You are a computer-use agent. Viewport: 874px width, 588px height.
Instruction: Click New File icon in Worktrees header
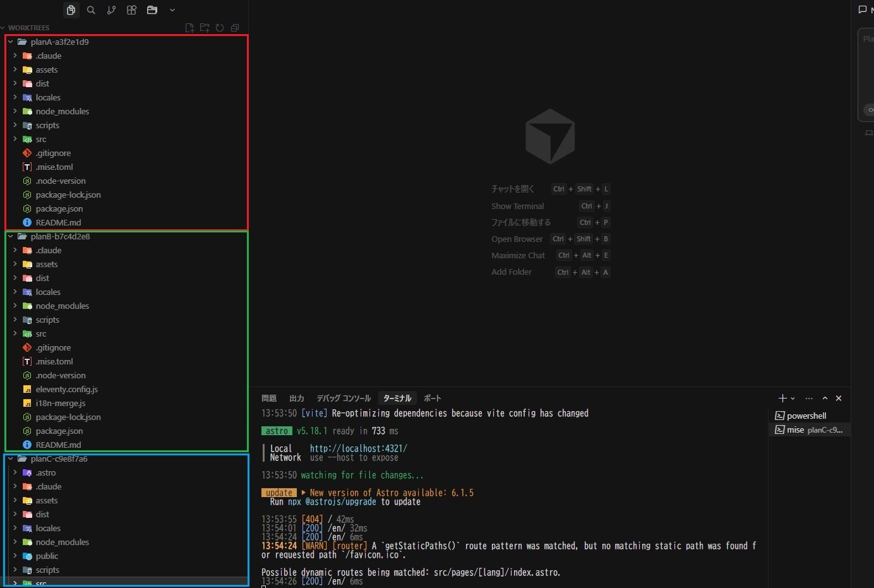189,28
